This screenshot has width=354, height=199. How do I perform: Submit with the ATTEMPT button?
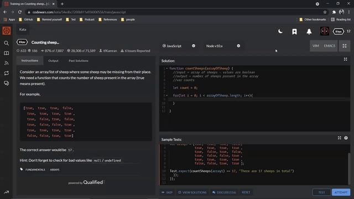click(341, 192)
